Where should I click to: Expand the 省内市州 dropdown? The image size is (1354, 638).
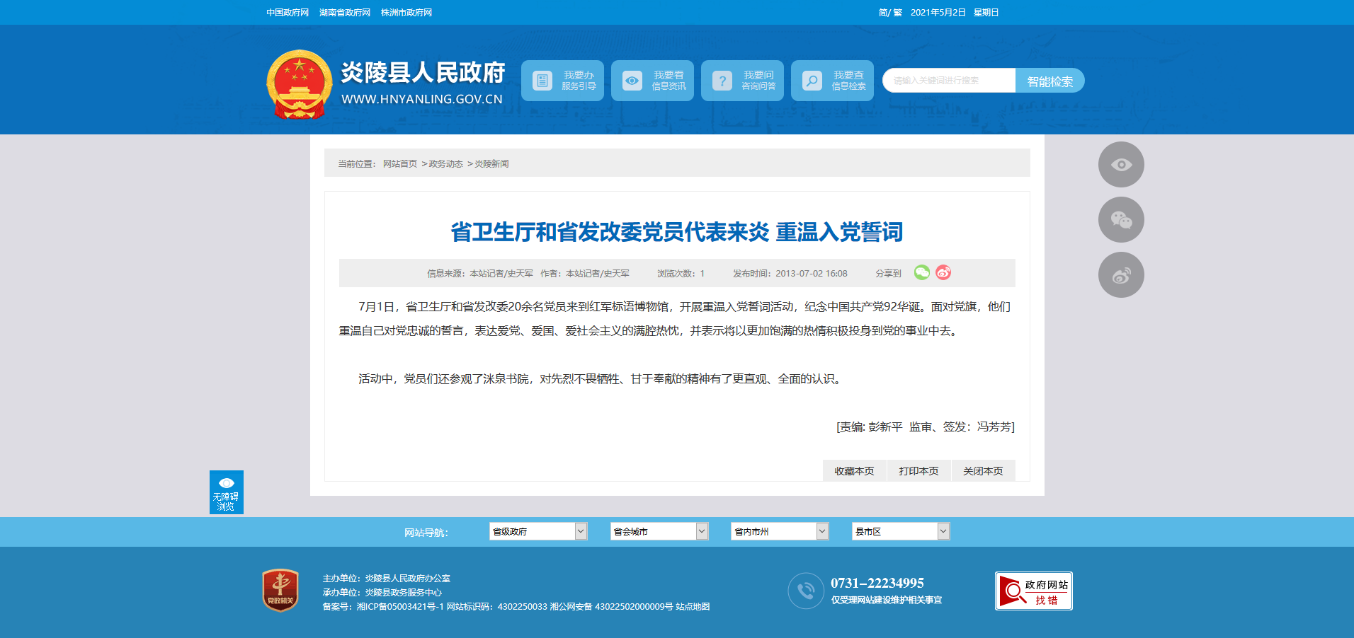tap(780, 531)
